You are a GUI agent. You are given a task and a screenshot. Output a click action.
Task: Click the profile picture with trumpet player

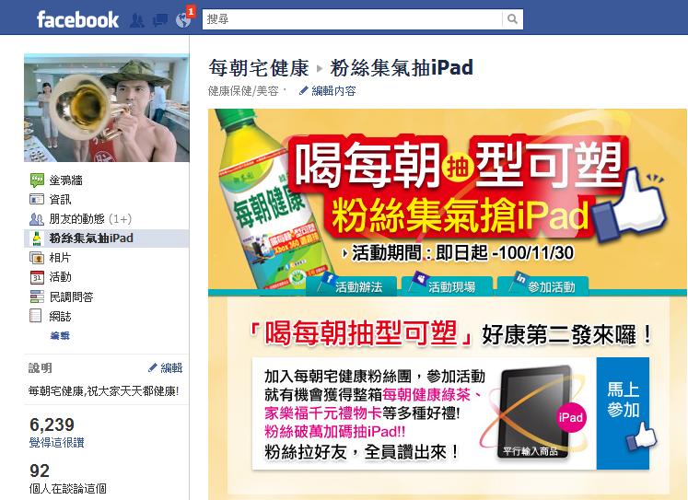click(107, 108)
